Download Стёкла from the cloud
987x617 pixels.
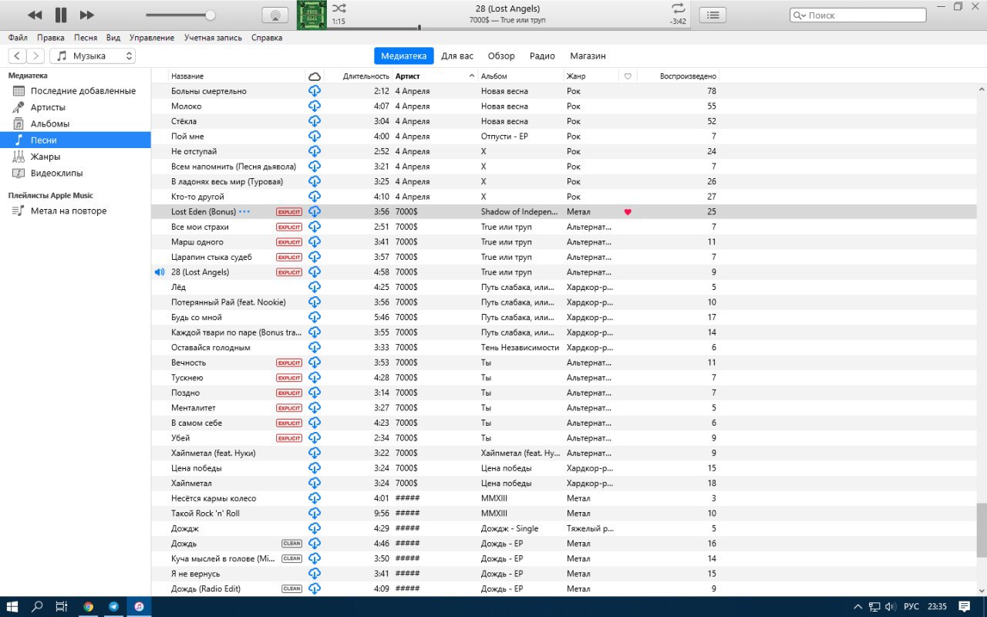(x=315, y=121)
